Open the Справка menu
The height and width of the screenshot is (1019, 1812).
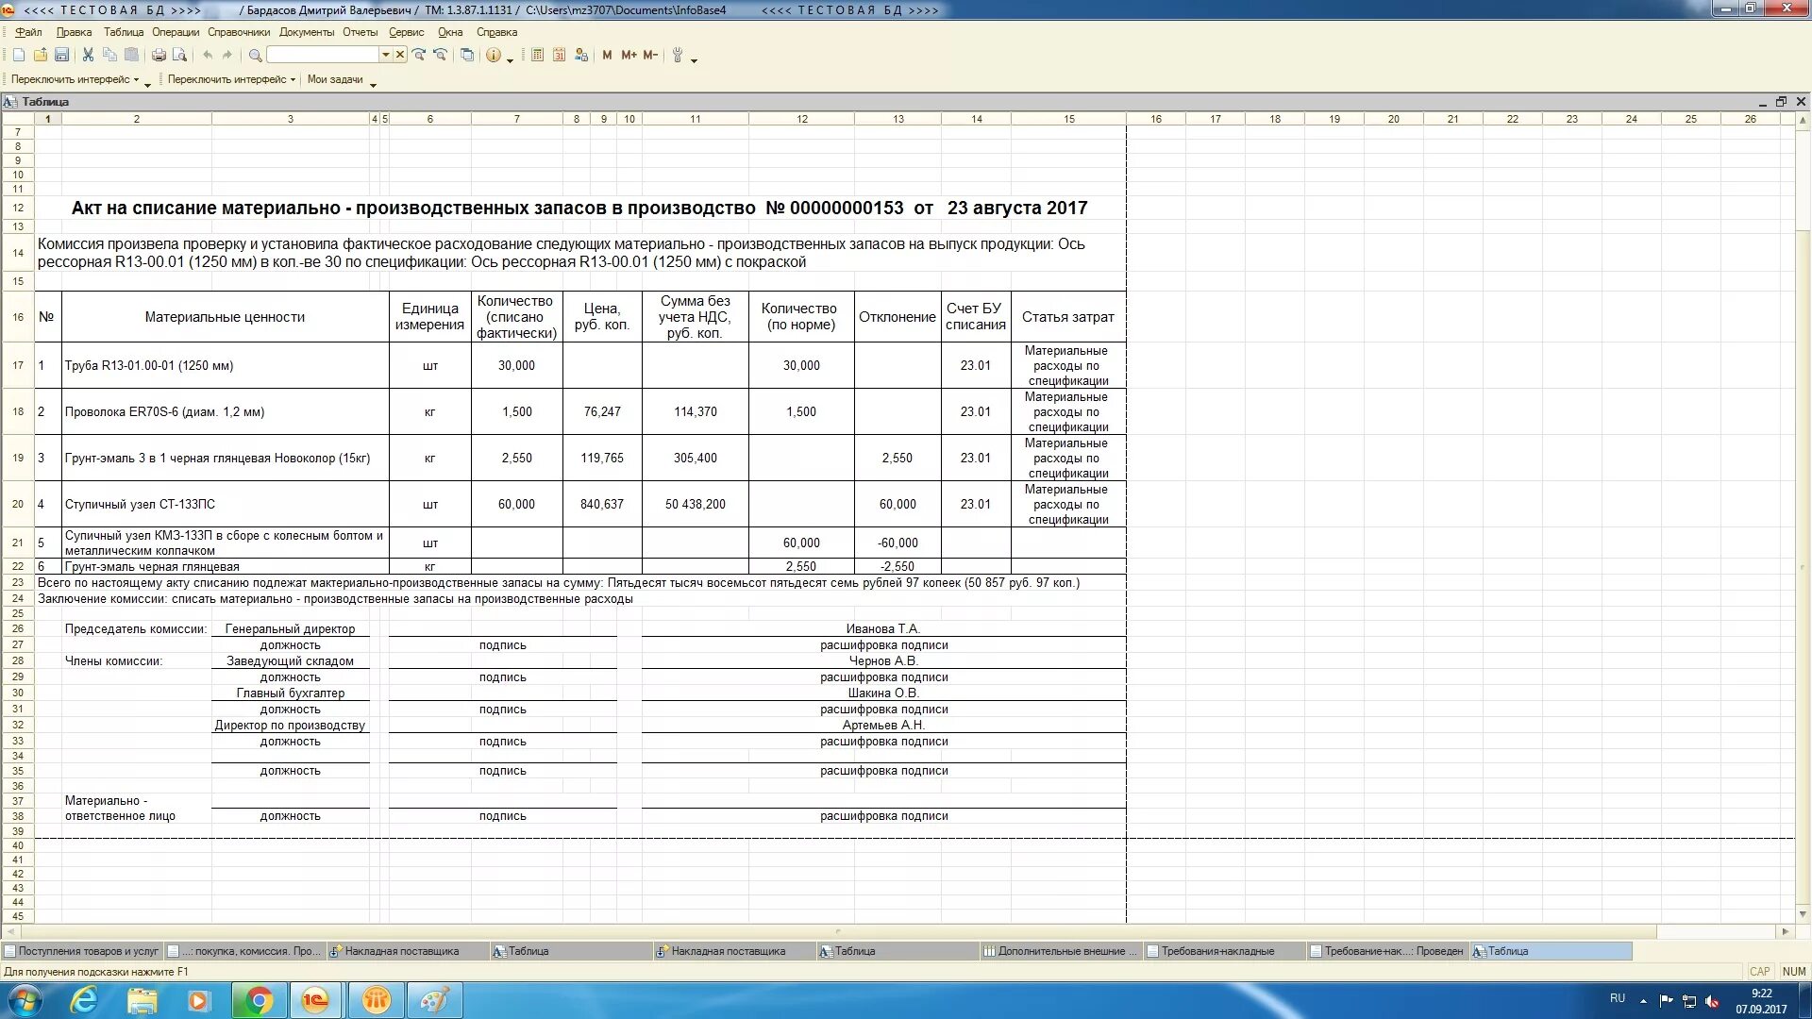pyautogui.click(x=496, y=32)
